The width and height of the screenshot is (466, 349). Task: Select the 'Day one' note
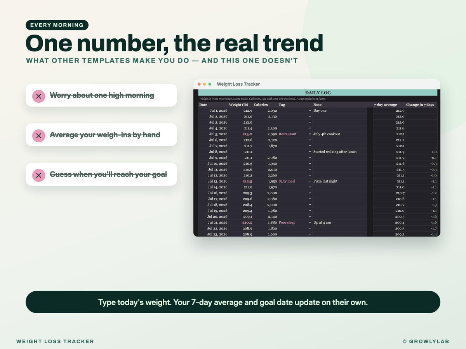[340, 111]
